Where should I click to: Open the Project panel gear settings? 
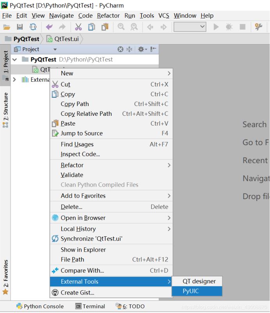point(141,49)
